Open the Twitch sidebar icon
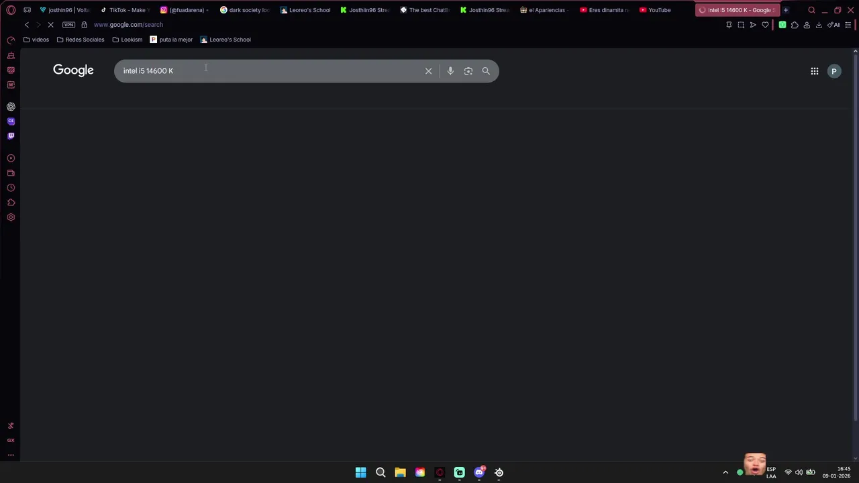Image resolution: width=859 pixels, height=483 pixels. point(11,136)
